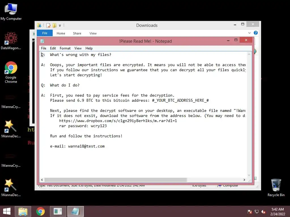This screenshot has width=290, height=217.
Task: Click New Folder quick access icon in Downloads
Action: (x=54, y=25)
